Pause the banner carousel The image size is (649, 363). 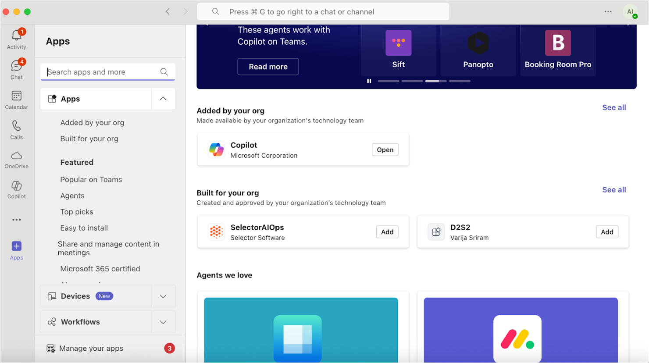(369, 81)
